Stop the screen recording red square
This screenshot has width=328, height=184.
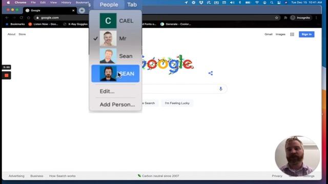[7, 76]
